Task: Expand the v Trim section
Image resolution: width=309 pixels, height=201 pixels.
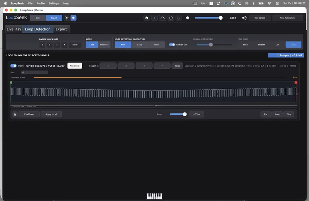Action: tap(197, 114)
